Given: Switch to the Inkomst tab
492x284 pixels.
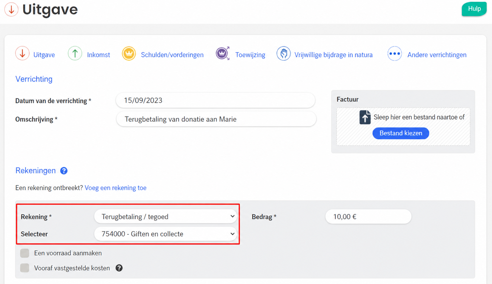Looking at the screenshot, I should (x=98, y=55).
